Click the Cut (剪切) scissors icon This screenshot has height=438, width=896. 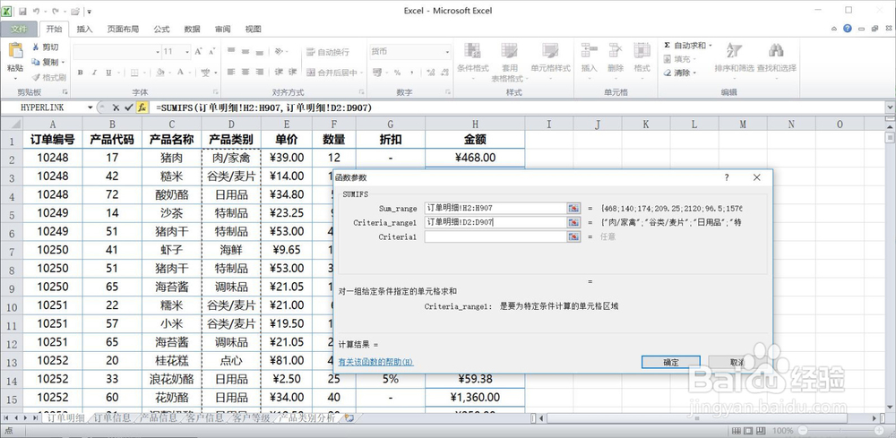click(36, 47)
